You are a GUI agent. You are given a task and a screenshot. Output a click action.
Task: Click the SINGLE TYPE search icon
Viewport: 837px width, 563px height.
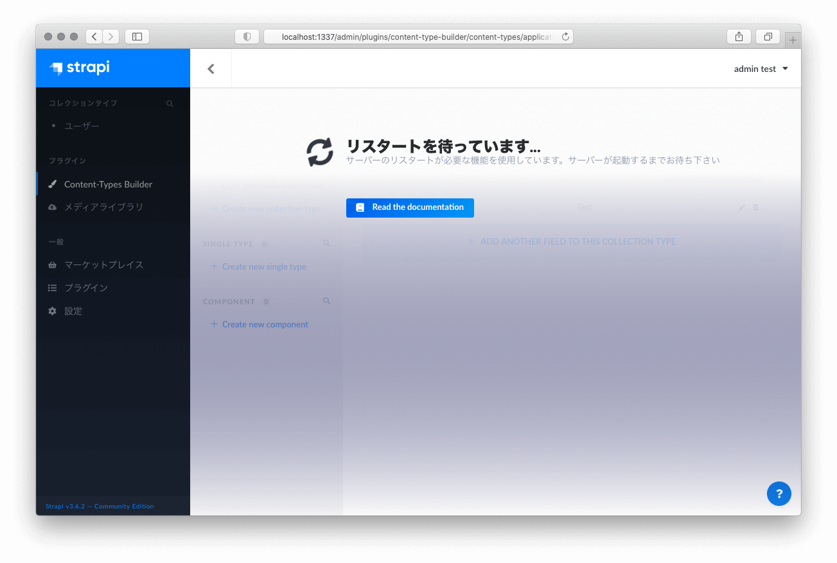326,243
